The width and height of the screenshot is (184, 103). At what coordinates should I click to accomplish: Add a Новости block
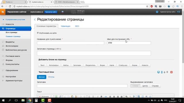coord(145,65)
